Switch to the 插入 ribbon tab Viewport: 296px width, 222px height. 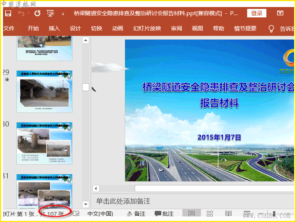54,28
